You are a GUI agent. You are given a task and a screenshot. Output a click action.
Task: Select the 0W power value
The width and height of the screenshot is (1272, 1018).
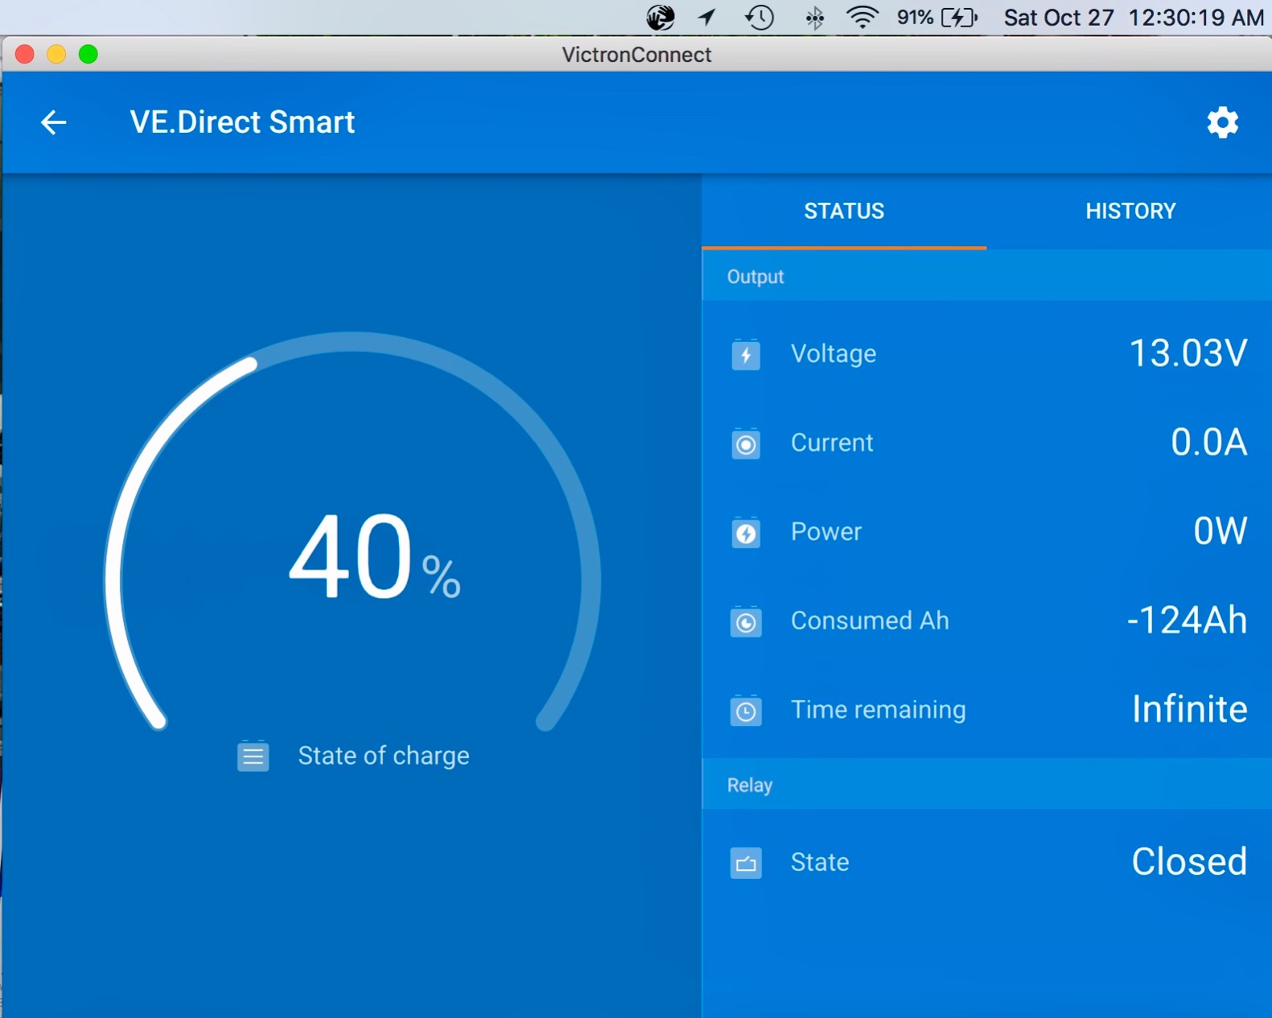point(1220,531)
